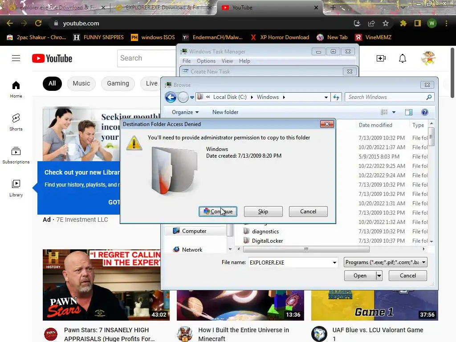This screenshot has height=342, width=456.
Task: Share this page icon in address bar
Action: 371,23
